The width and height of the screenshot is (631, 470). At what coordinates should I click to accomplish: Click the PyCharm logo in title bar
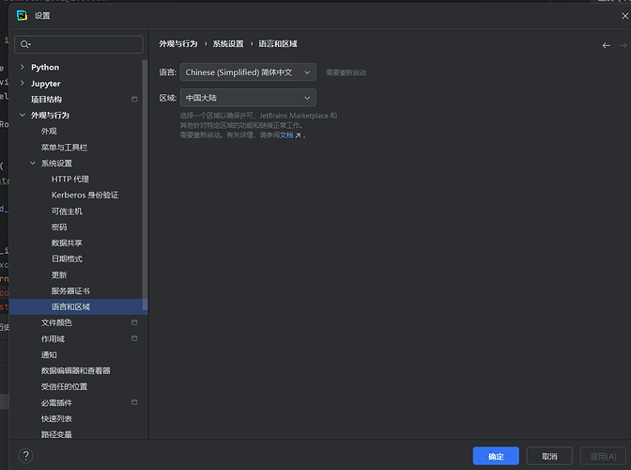22,15
